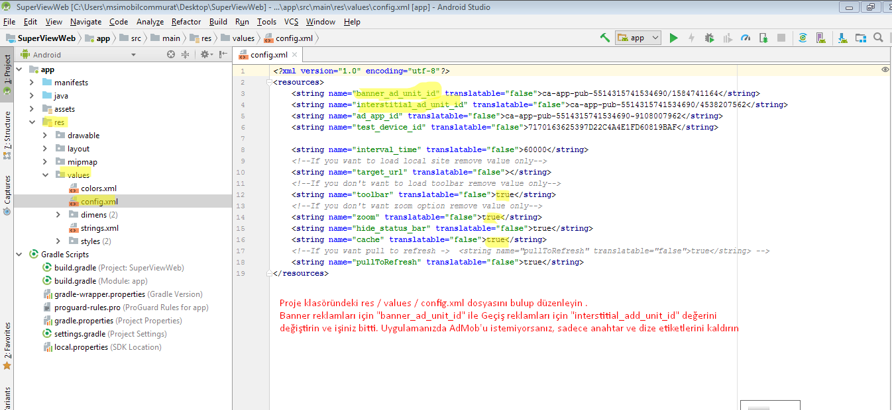Hide the Project panel with hide icon
This screenshot has width=892, height=410.
[223, 54]
